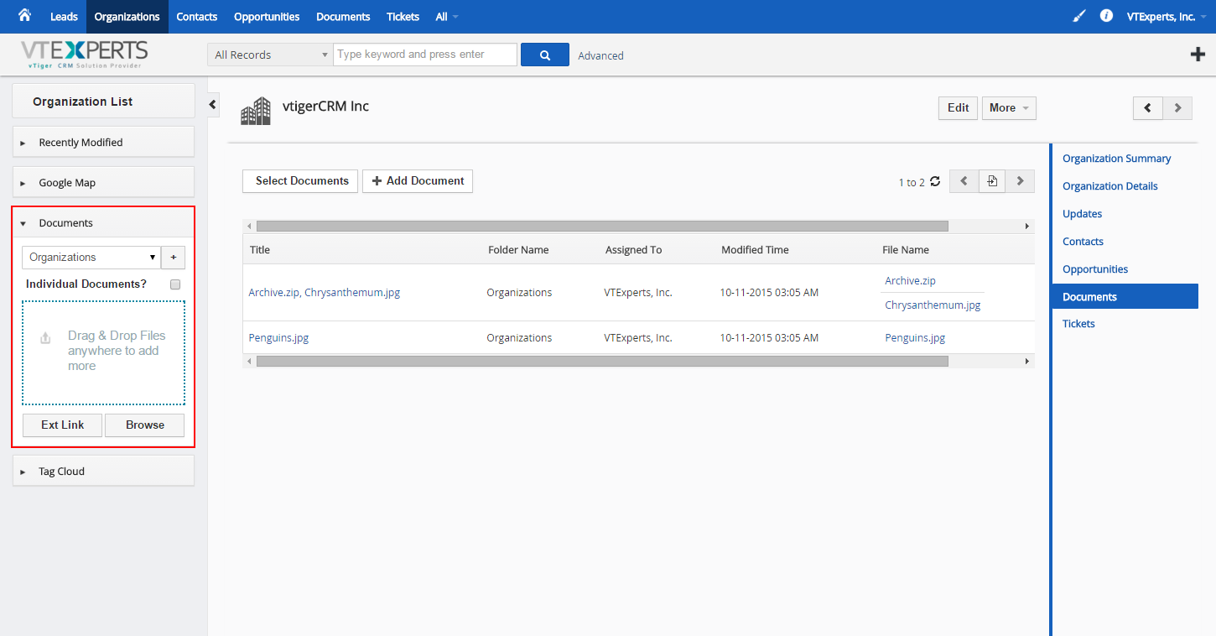Image resolution: width=1216 pixels, height=636 pixels.
Task: Open Opportunities module in top bar
Action: [267, 17]
